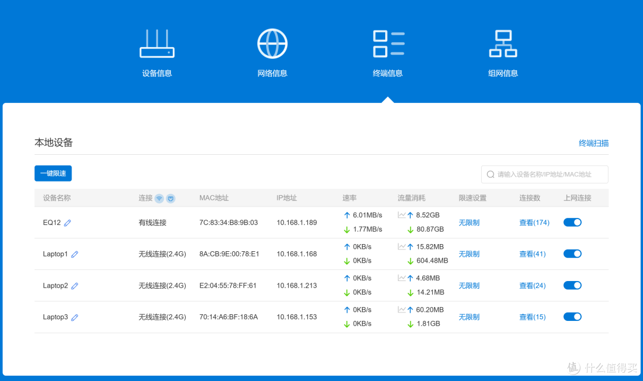This screenshot has height=381, width=643.
Task: Click the 流量消耗 column header
Action: [411, 198]
